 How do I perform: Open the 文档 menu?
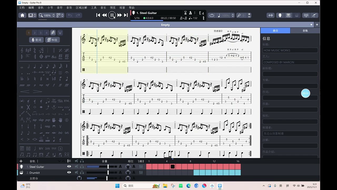click(x=22, y=8)
